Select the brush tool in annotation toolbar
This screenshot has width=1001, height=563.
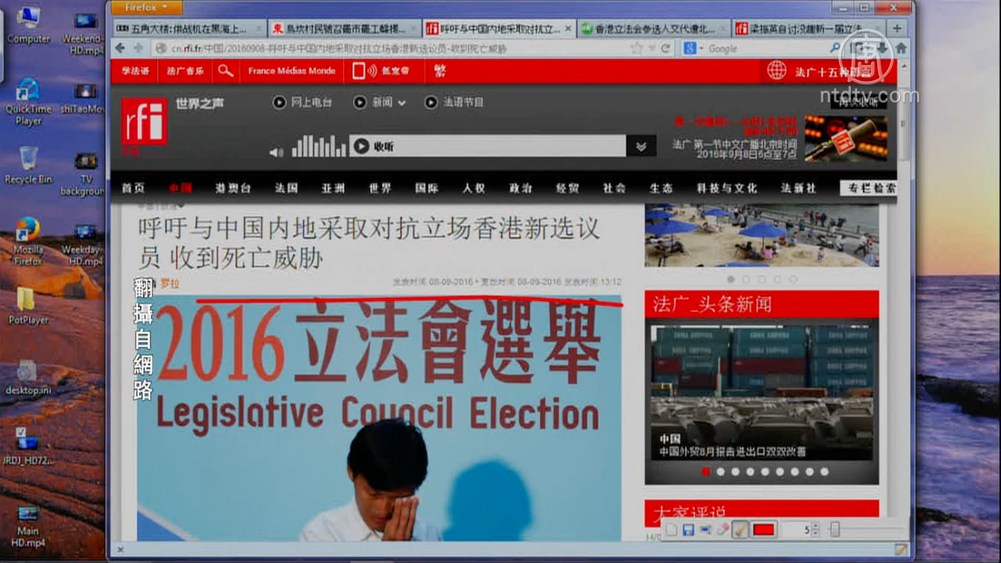[x=739, y=530]
